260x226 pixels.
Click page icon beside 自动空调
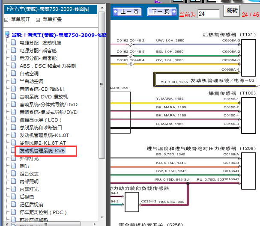[x=14, y=73]
